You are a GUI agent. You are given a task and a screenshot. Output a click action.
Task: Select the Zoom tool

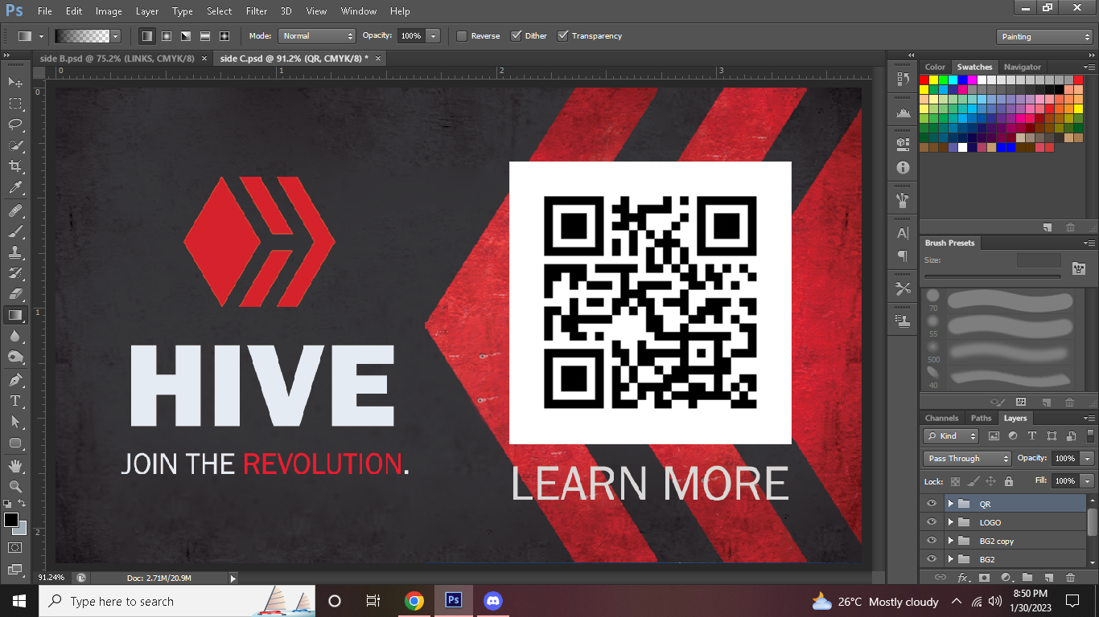pos(15,486)
